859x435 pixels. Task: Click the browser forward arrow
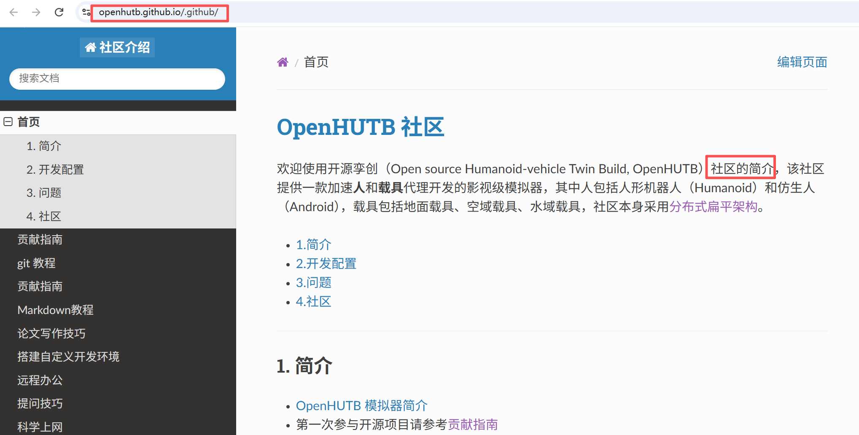pos(36,12)
